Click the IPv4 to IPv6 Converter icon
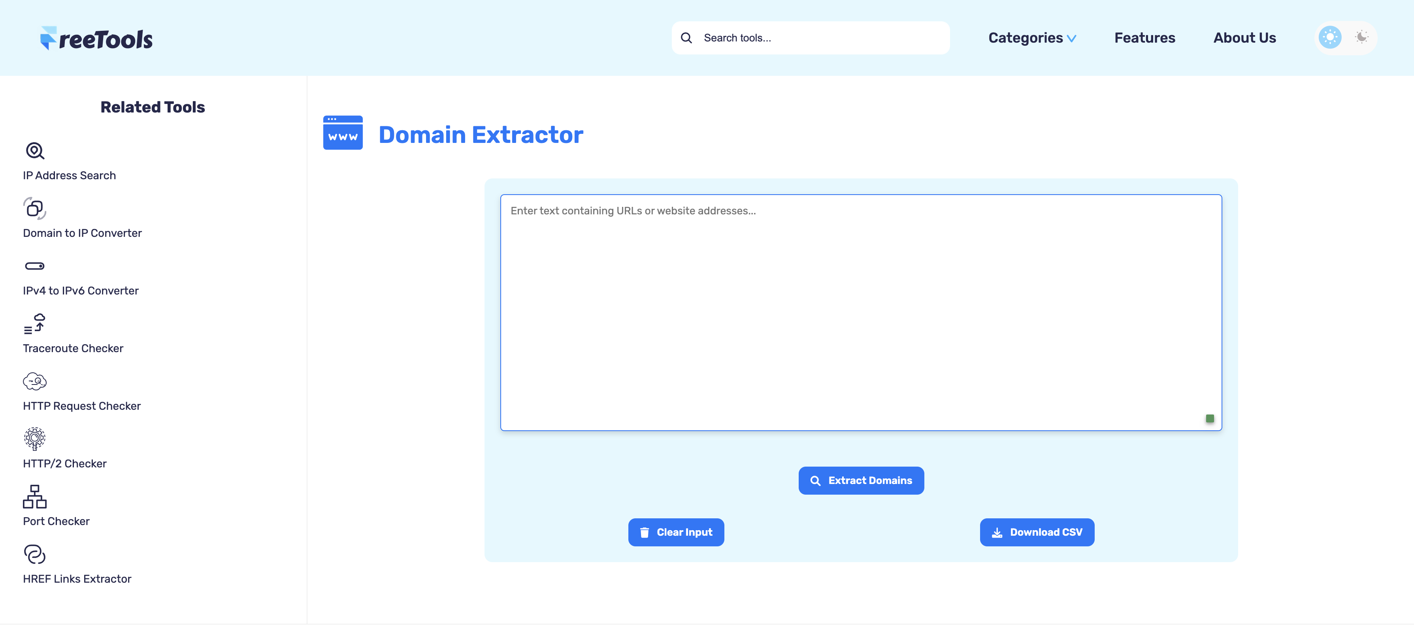1414x634 pixels. click(35, 266)
